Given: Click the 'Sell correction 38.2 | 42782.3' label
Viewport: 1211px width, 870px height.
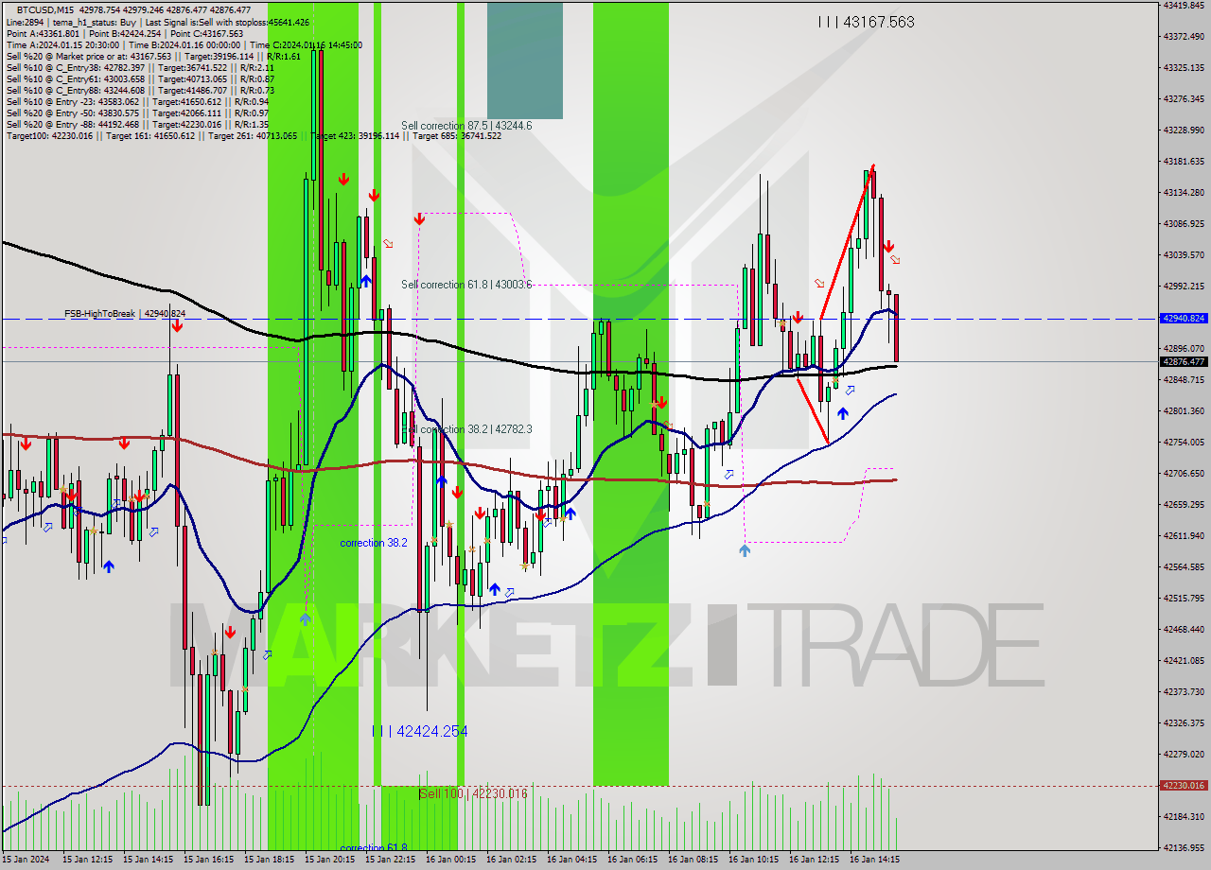Looking at the screenshot, I should click(x=466, y=429).
